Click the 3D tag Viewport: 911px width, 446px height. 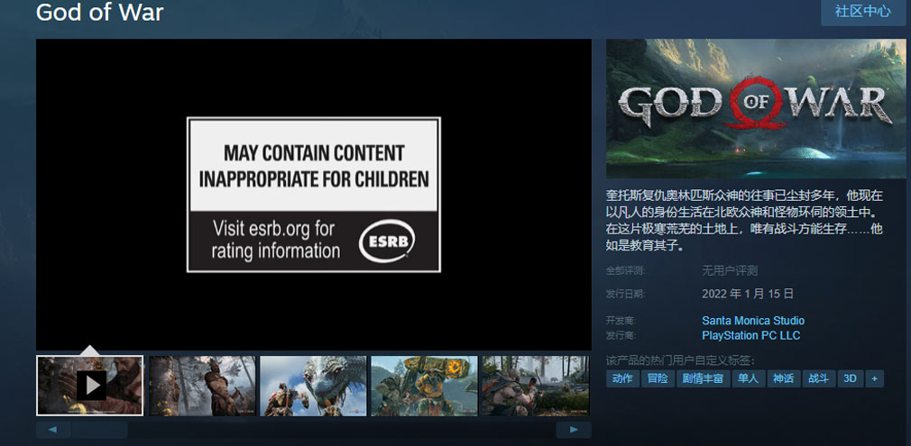tap(850, 379)
